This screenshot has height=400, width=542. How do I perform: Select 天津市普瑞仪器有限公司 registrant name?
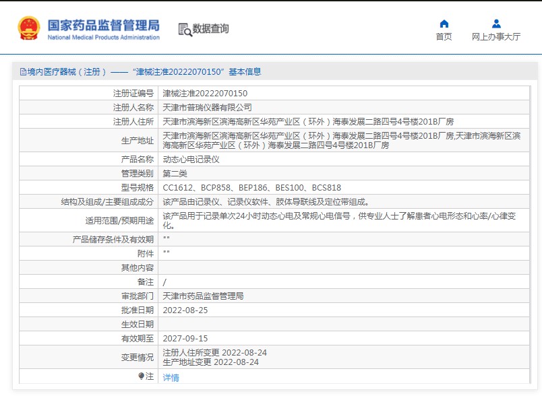[207, 108]
